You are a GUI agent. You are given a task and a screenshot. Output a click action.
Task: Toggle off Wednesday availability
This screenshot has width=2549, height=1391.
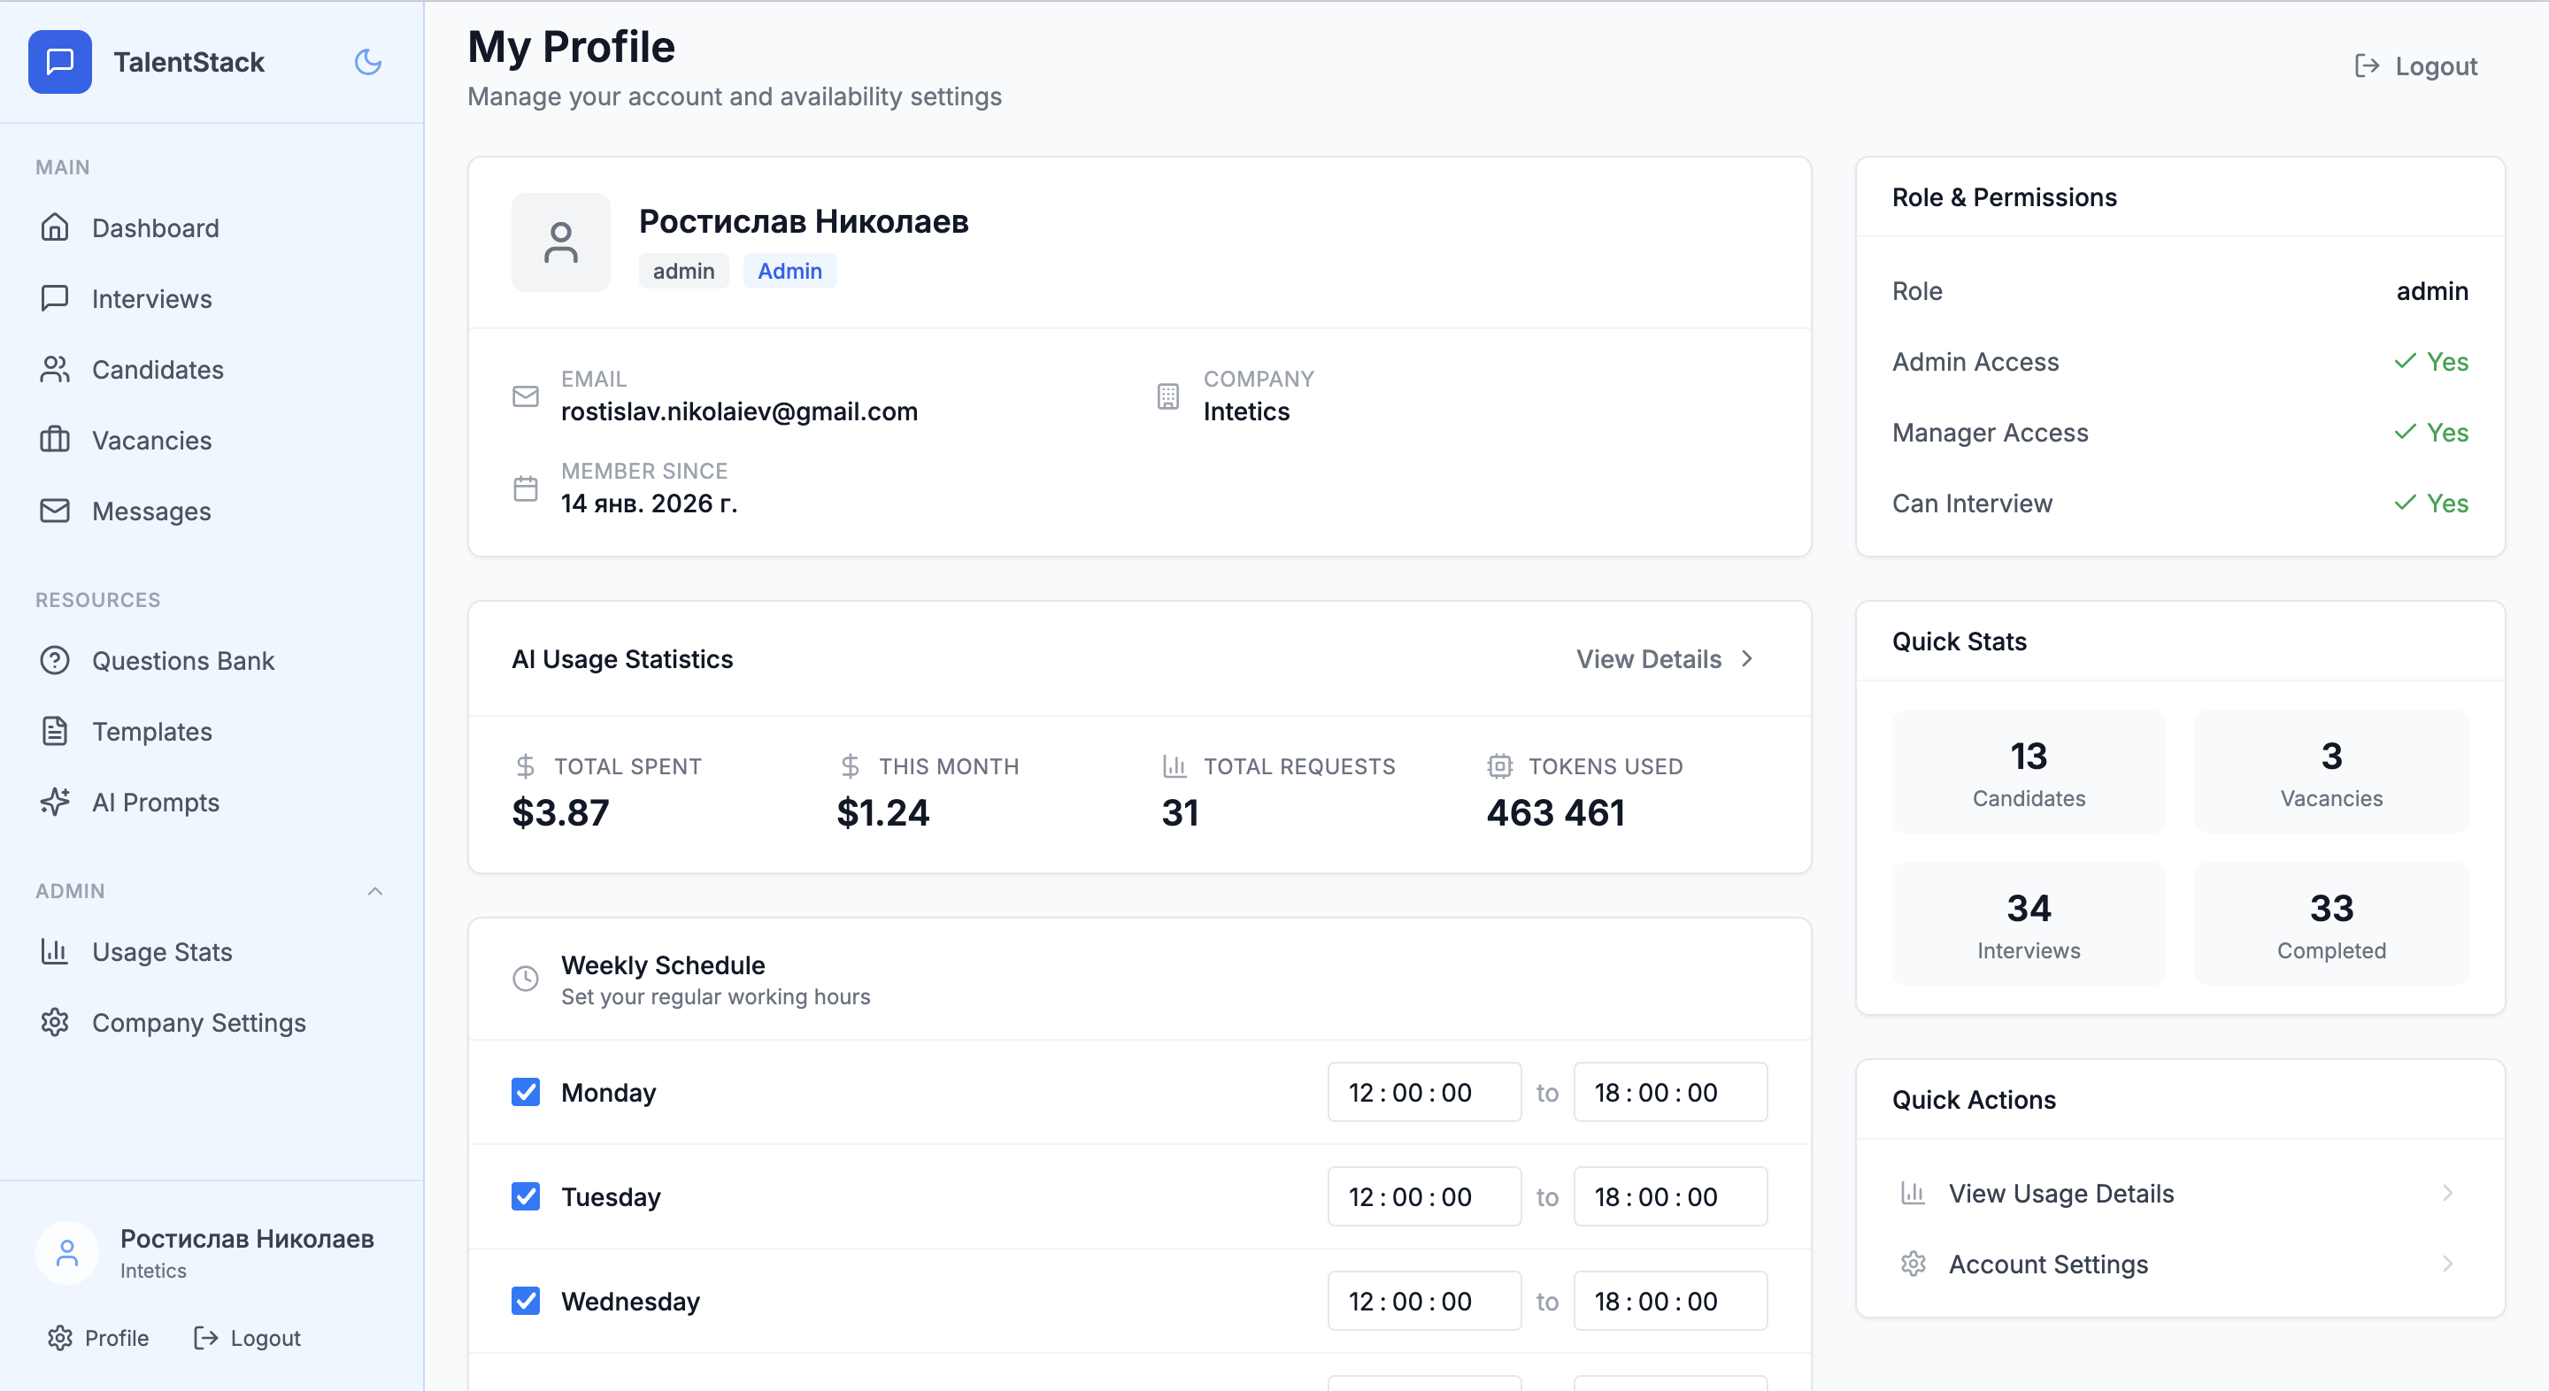[x=526, y=1300]
